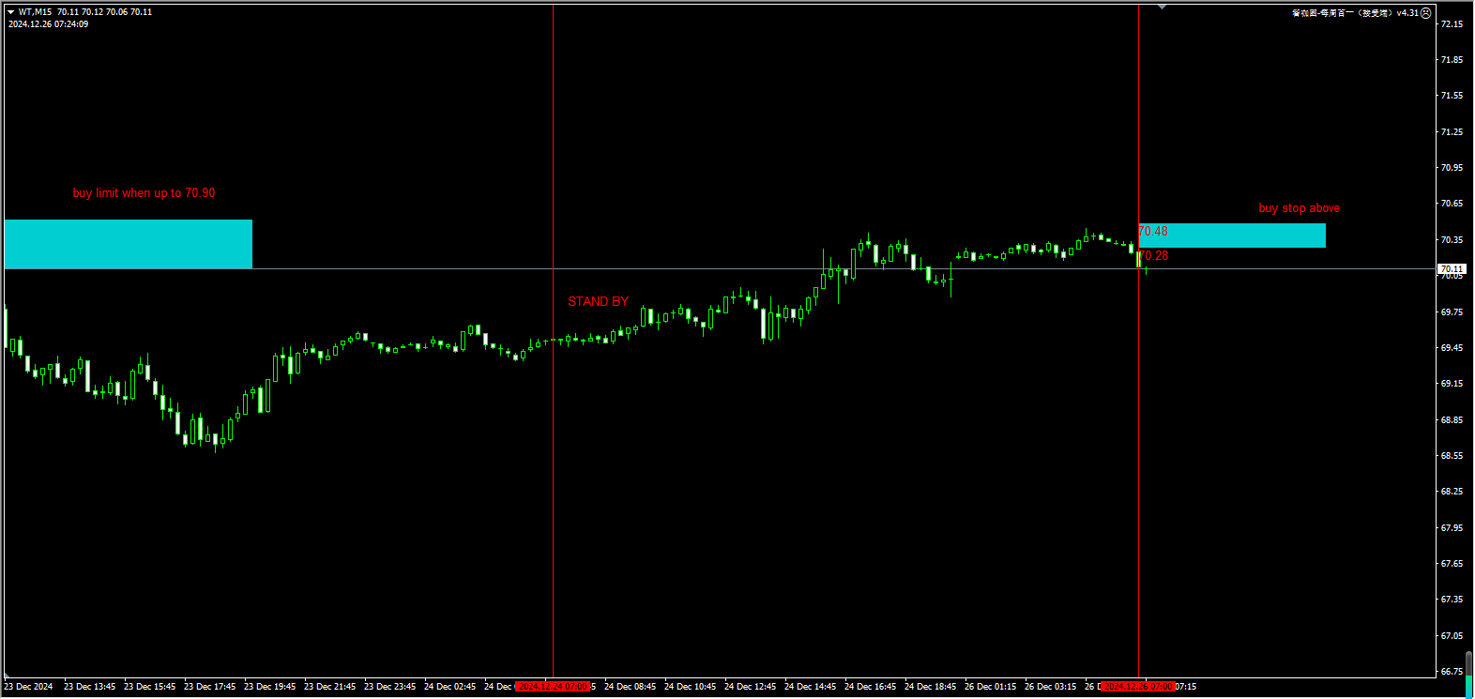This screenshot has height=699, width=1475.
Task: Select the left cyan buy limit rectangle
Action: pyautogui.click(x=129, y=244)
